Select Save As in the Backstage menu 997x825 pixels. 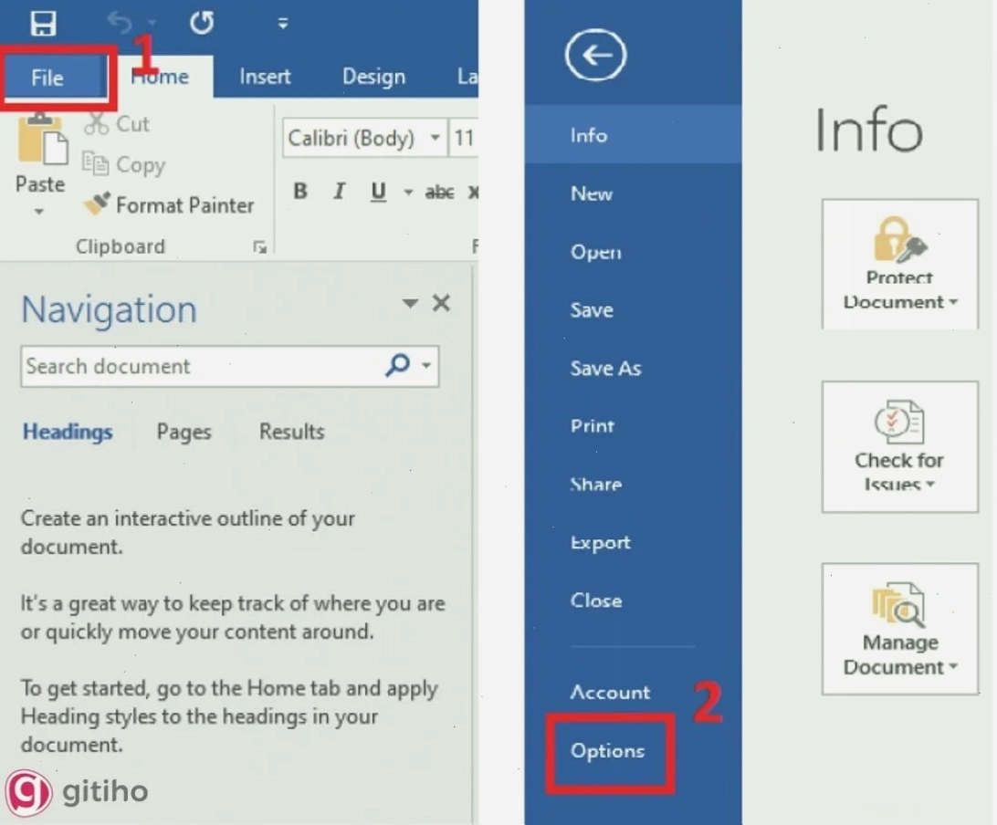coord(605,368)
